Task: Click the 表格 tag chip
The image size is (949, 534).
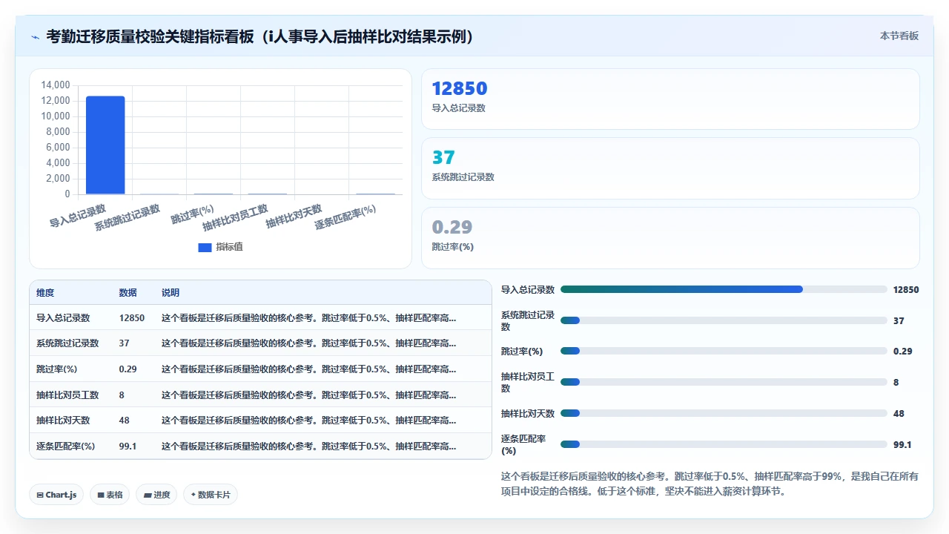Action: tap(110, 495)
